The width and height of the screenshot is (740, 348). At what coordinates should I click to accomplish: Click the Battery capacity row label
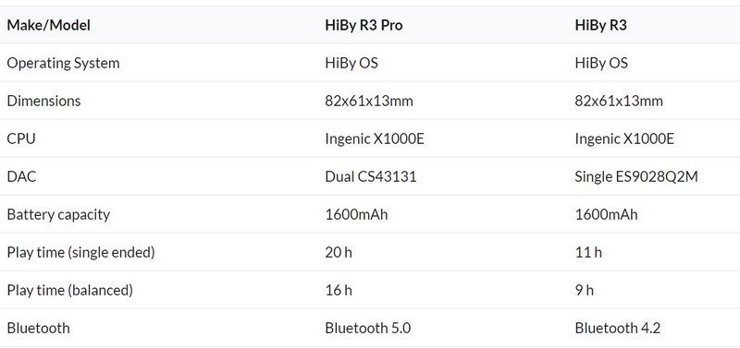click(x=58, y=215)
